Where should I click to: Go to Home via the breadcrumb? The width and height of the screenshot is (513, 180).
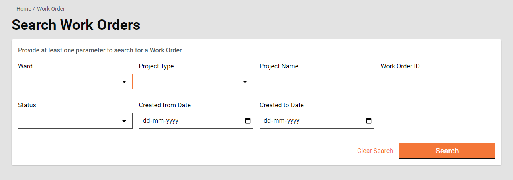[x=23, y=9]
